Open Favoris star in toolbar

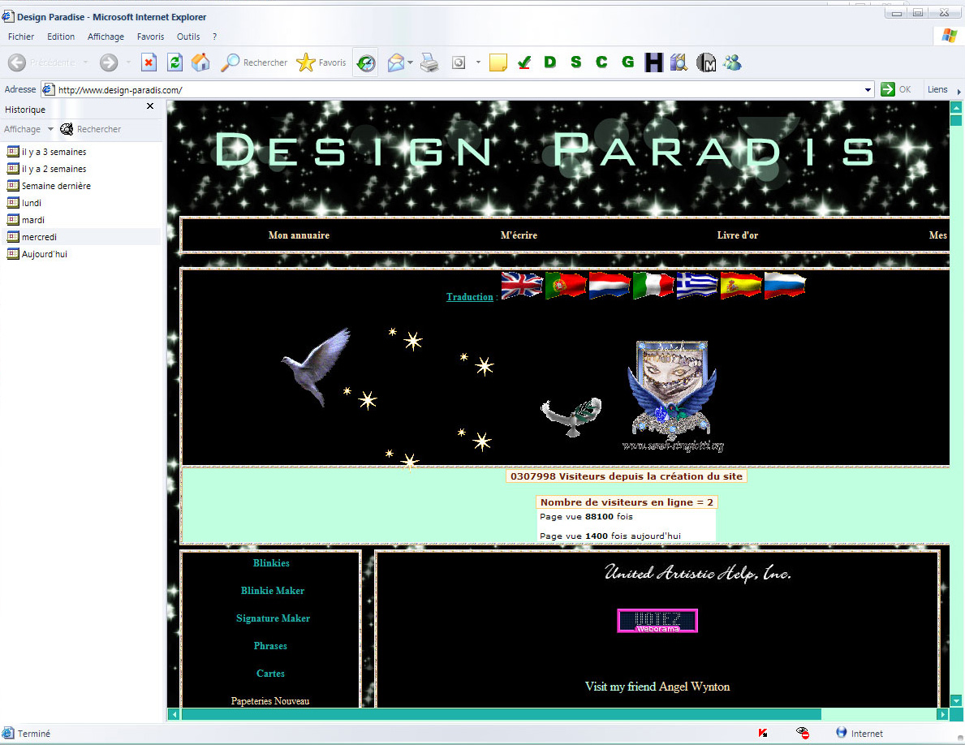coord(321,62)
